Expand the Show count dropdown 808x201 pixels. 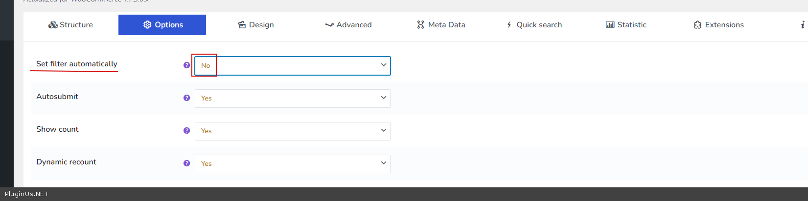[x=293, y=131]
